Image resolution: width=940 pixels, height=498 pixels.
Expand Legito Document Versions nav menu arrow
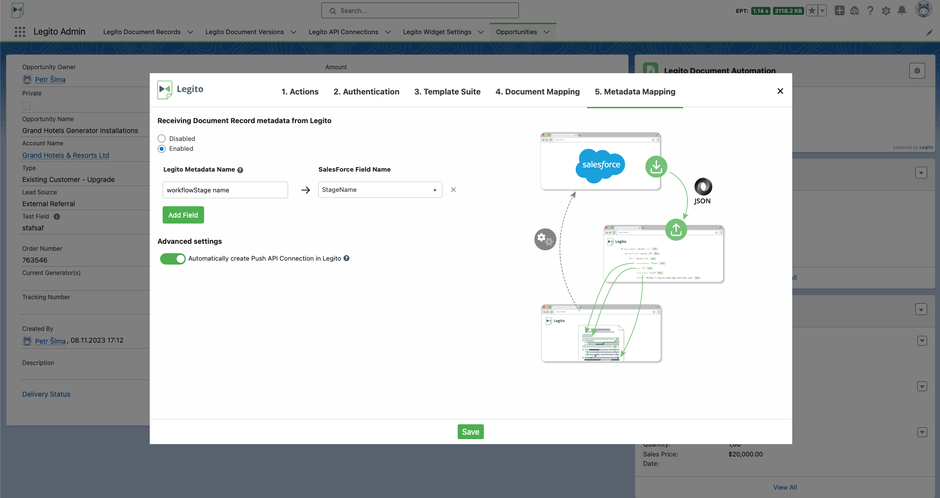click(294, 32)
